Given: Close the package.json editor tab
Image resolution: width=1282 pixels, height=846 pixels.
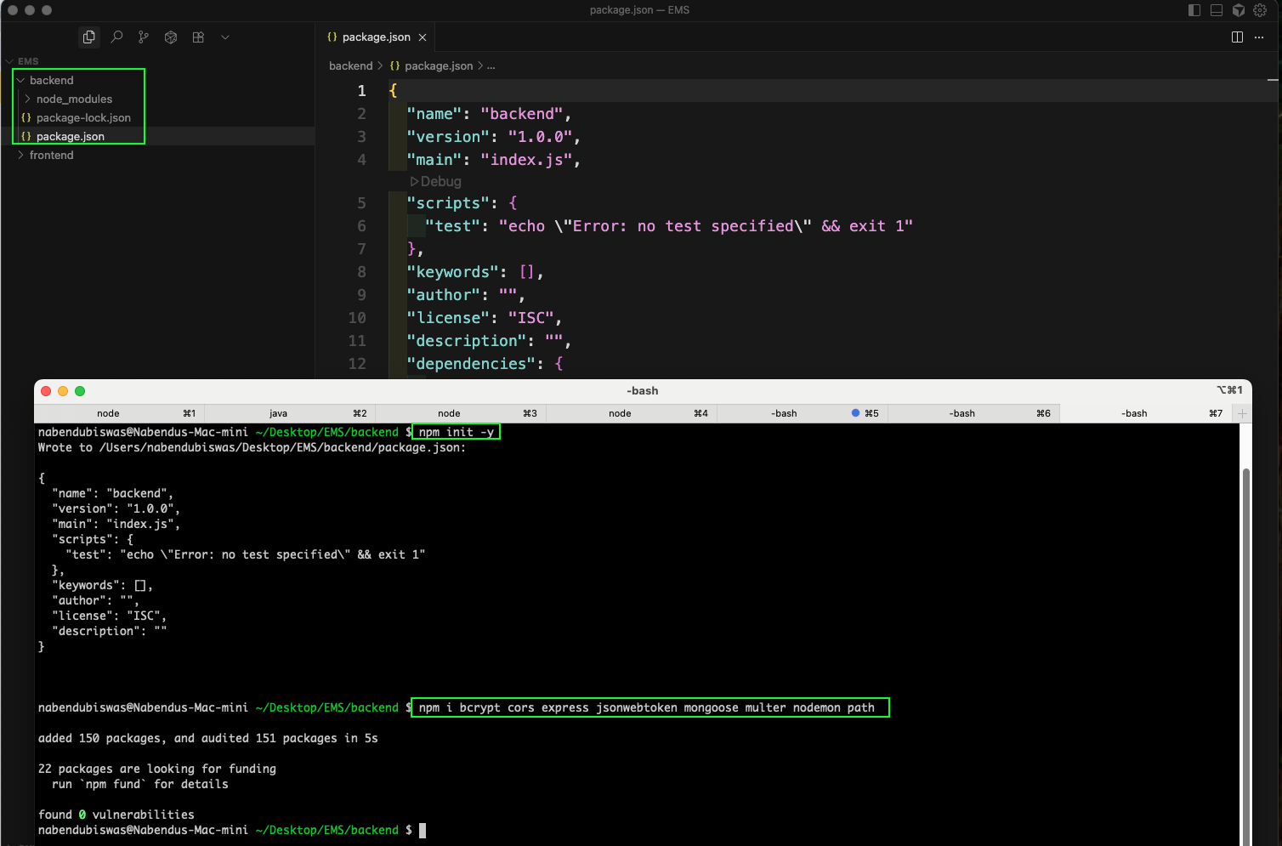Looking at the screenshot, I should coord(423,37).
